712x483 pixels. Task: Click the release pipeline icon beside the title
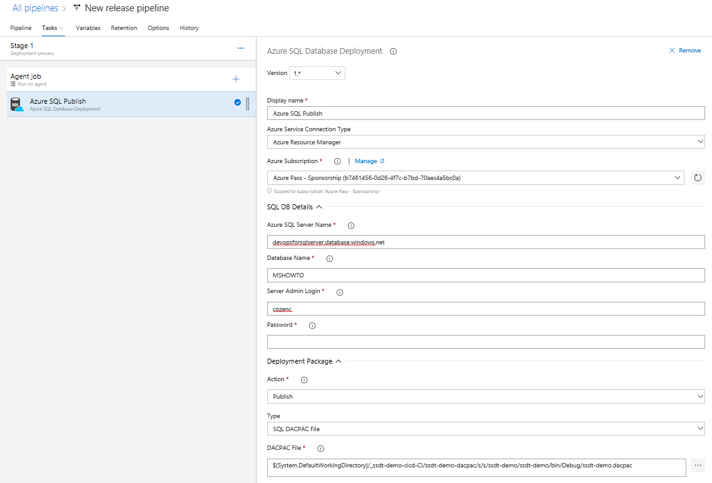pyautogui.click(x=77, y=7)
